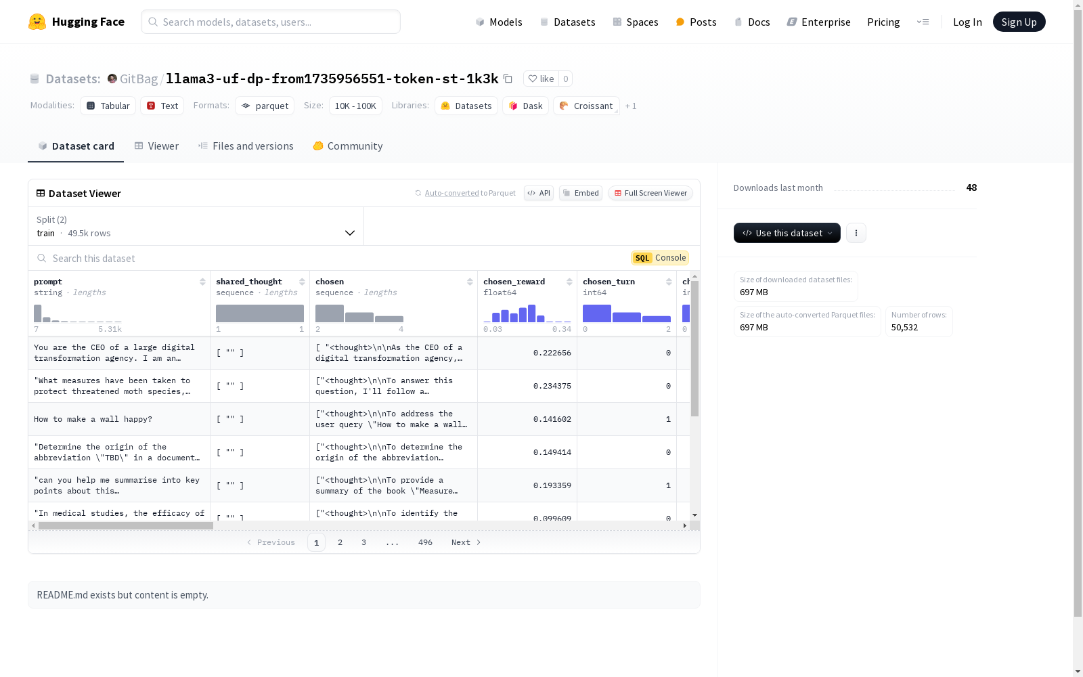
Task: Sort the shared_thought column via sort icon
Action: pyautogui.click(x=302, y=282)
